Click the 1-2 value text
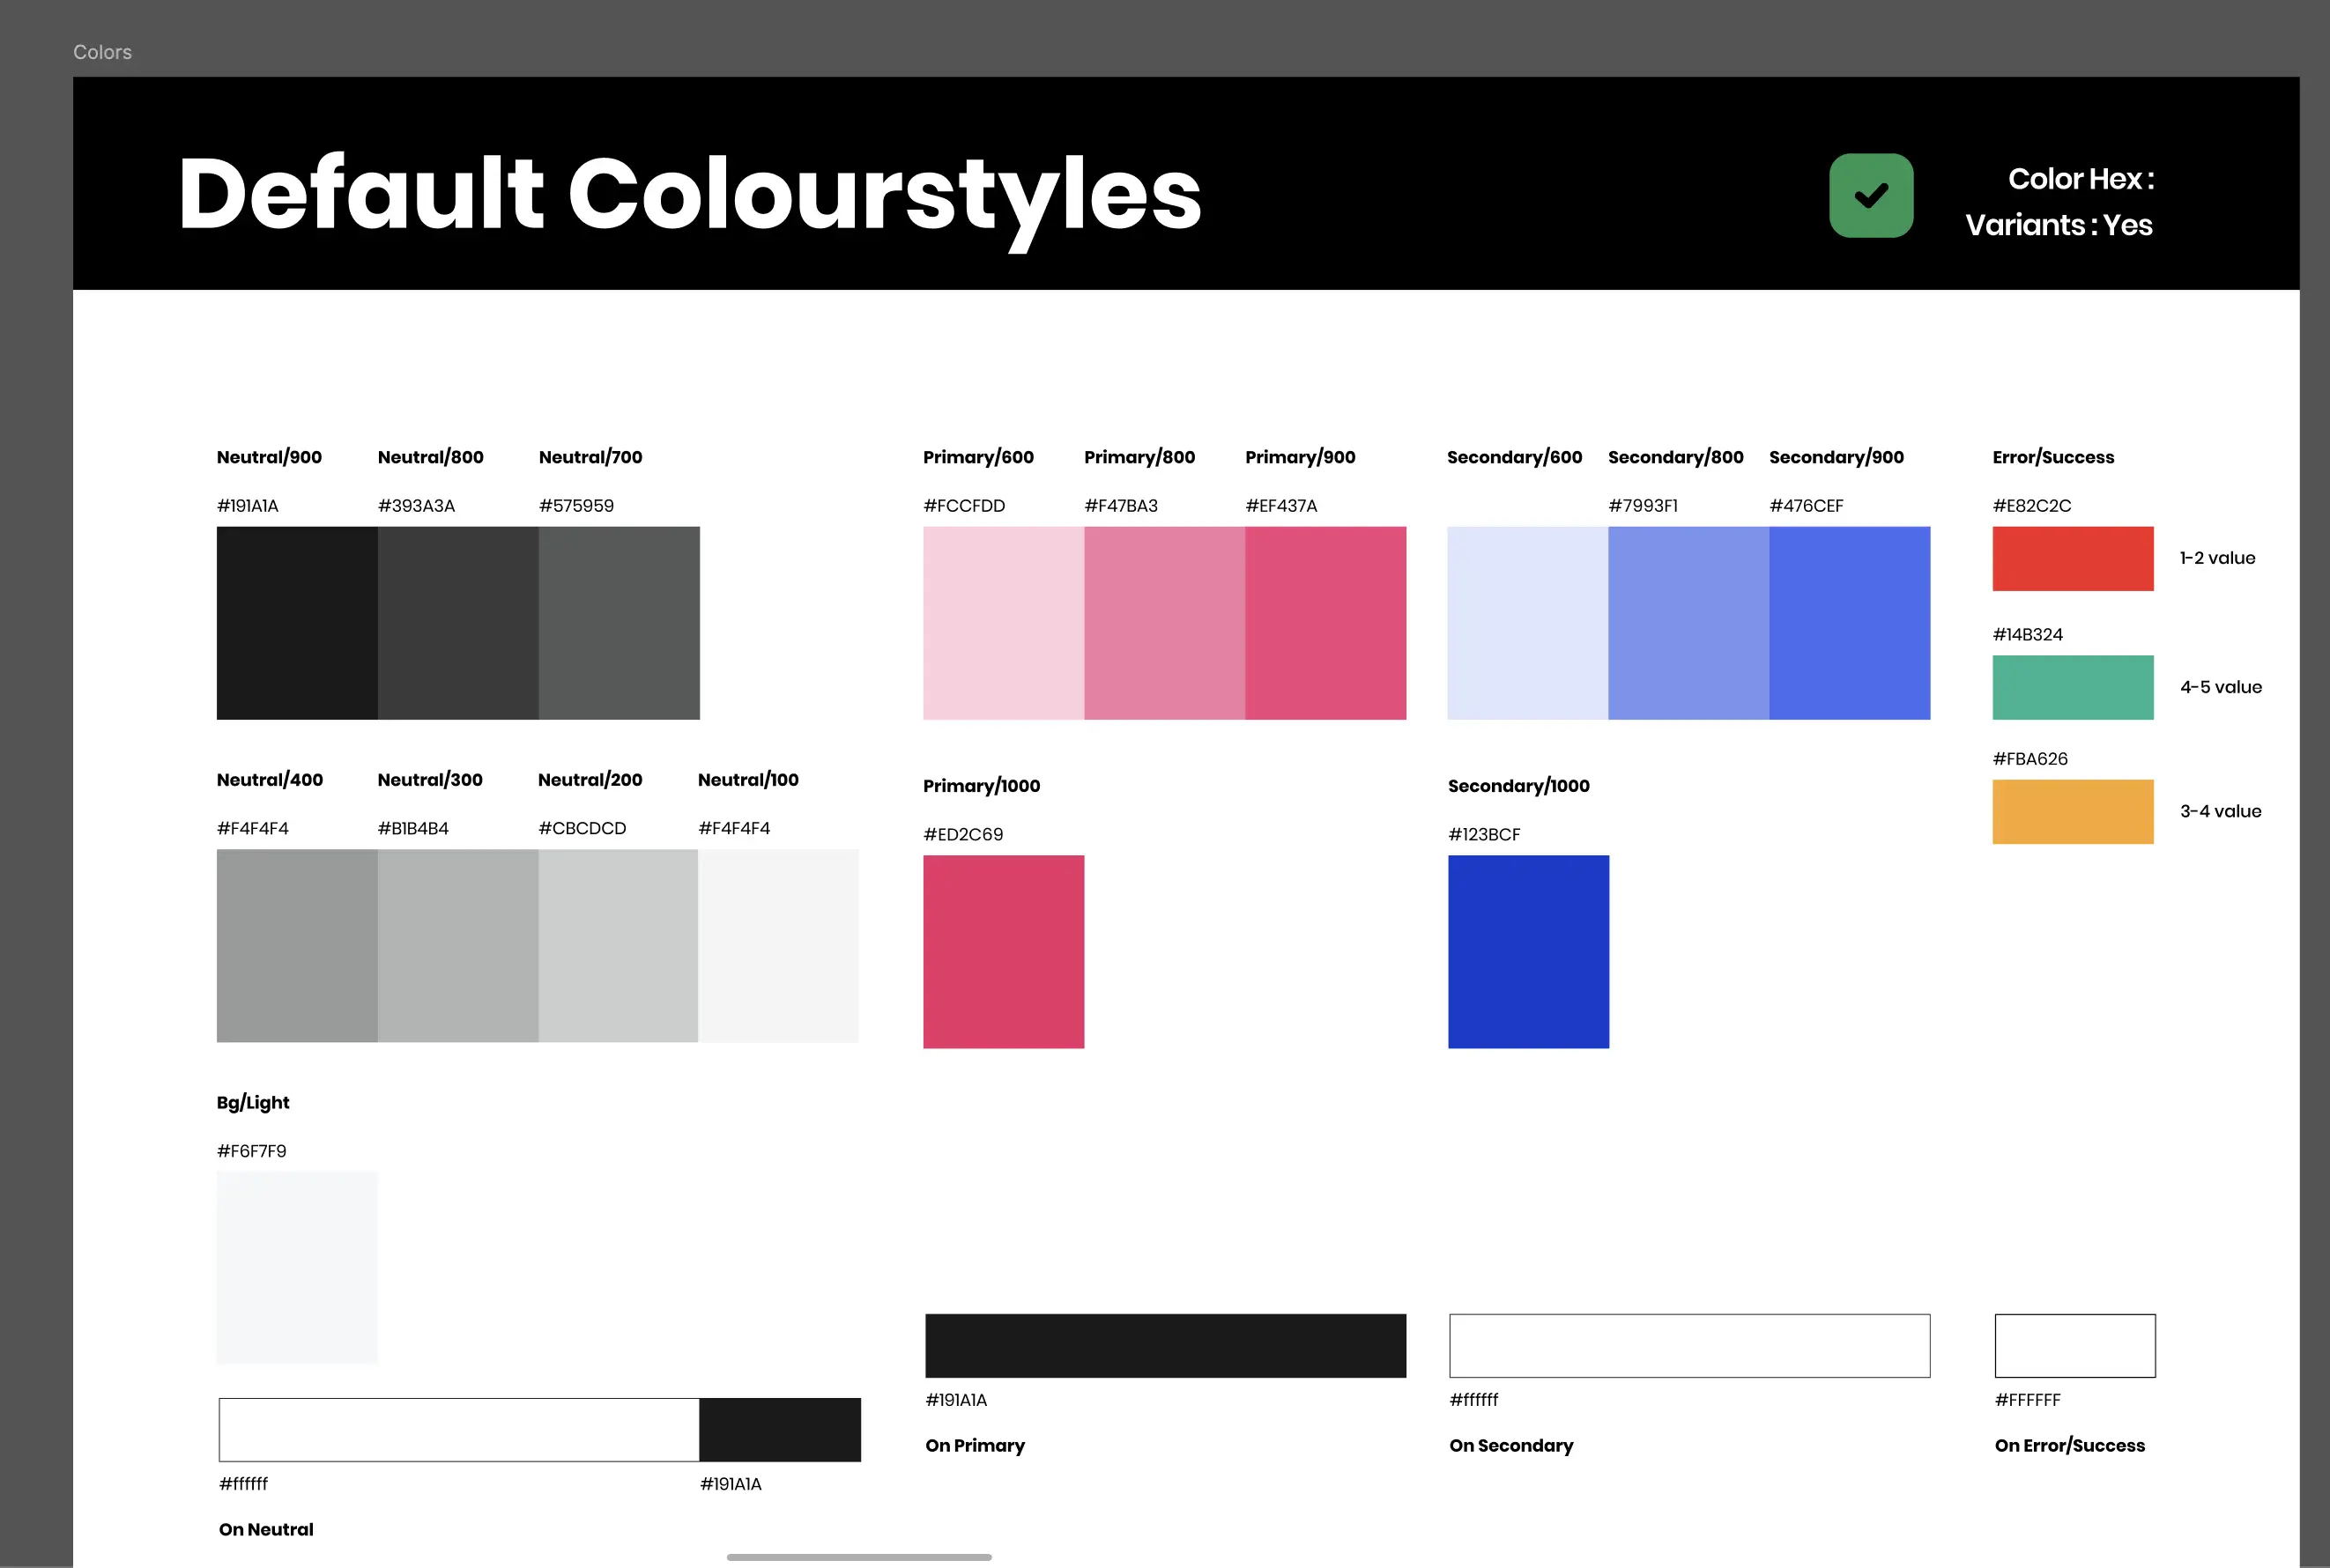The image size is (2330, 1568). (x=2218, y=558)
